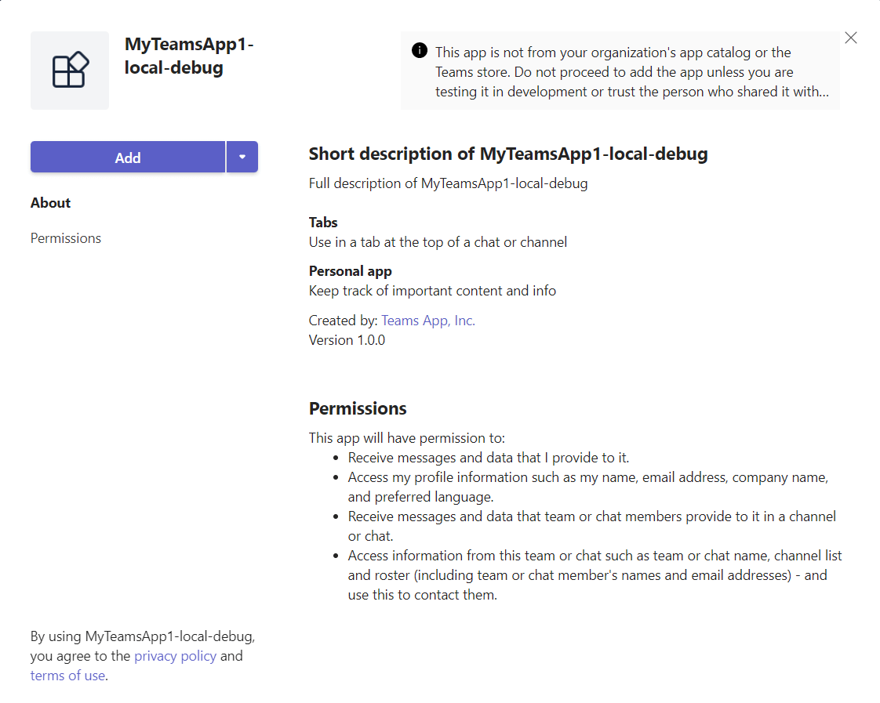Screen dimensions: 880x703
Task: Click the info icon in the warning banner
Action: 420,51
